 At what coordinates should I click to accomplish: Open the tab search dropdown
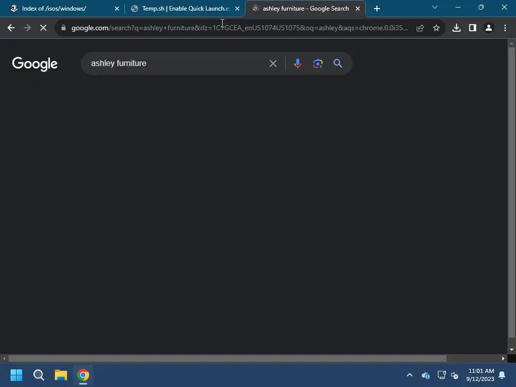tap(435, 7)
